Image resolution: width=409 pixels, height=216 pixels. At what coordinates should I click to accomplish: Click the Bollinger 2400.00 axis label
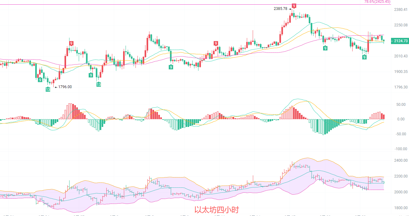pos(401,160)
